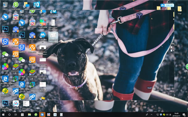Screen dimensions: 188x117
Task: Open Baidu Netdisk from the taskbar
Action: coord(55,114)
